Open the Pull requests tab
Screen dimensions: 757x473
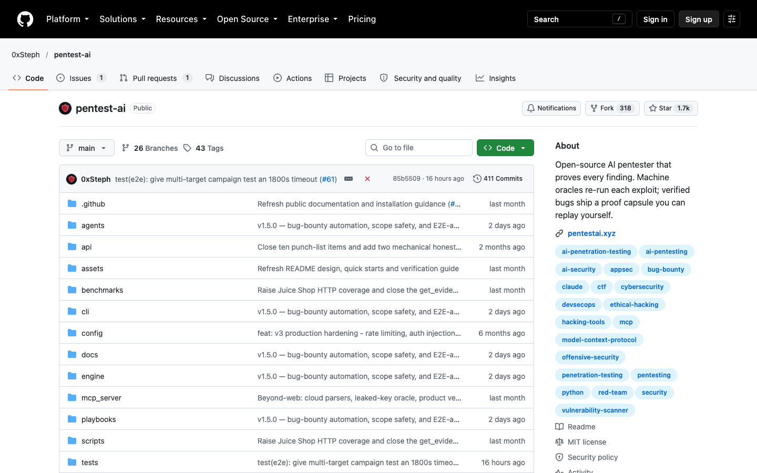156,78
